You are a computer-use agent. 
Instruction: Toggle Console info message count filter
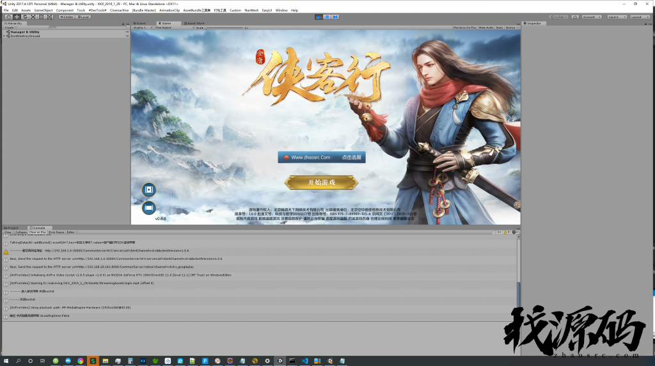497,232
